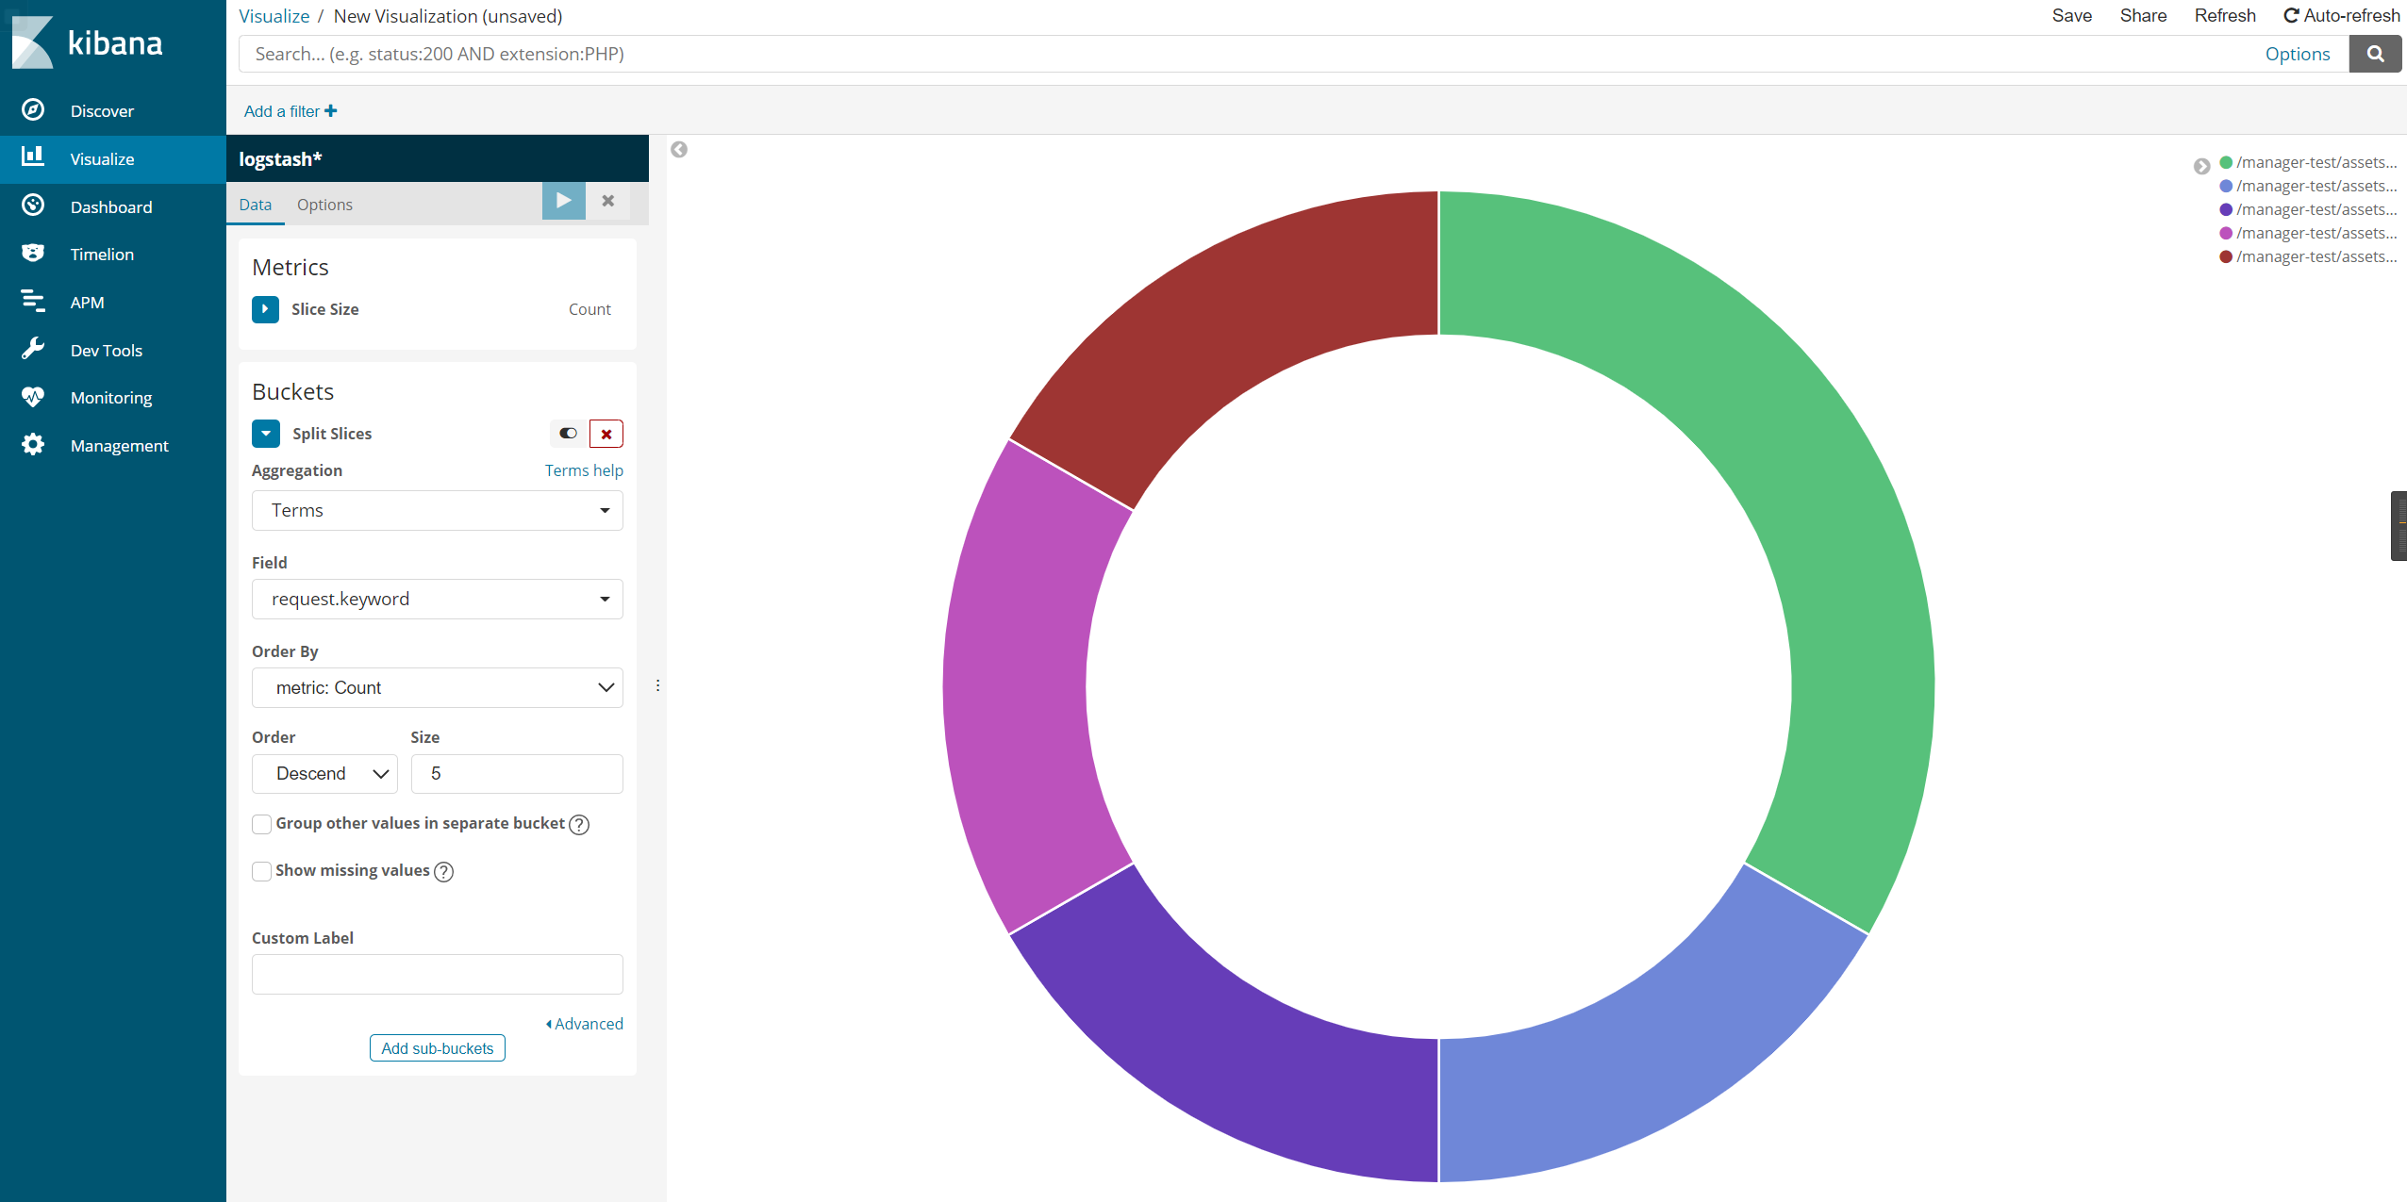Expand the Advanced section

pyautogui.click(x=584, y=1024)
